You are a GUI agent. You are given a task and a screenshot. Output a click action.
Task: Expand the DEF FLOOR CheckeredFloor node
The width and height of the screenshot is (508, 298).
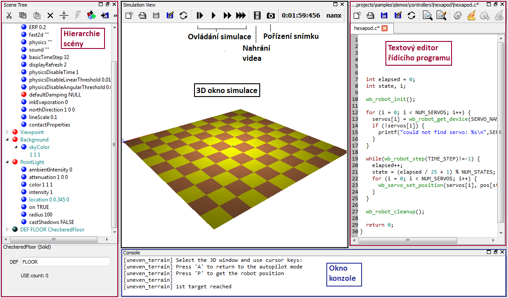[7, 230]
